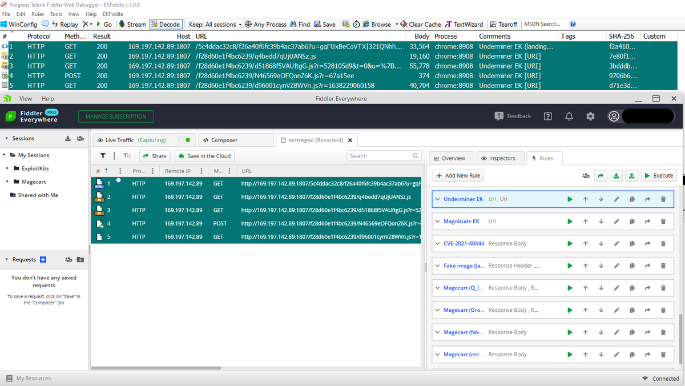The height and width of the screenshot is (386, 685).
Task: Toggle Stream mode in the EKFiddle toolbar
Action: 132,25
